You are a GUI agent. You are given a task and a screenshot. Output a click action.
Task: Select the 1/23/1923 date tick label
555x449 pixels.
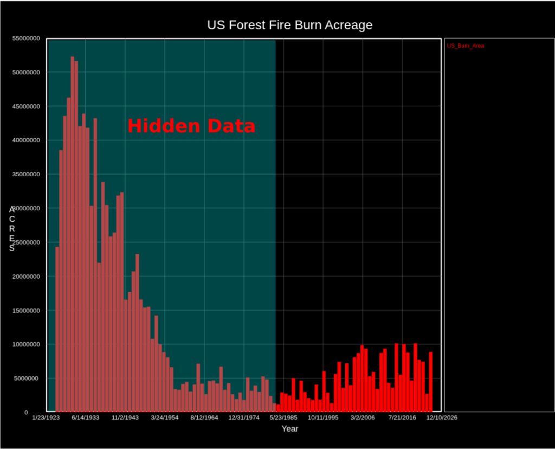tap(46, 418)
